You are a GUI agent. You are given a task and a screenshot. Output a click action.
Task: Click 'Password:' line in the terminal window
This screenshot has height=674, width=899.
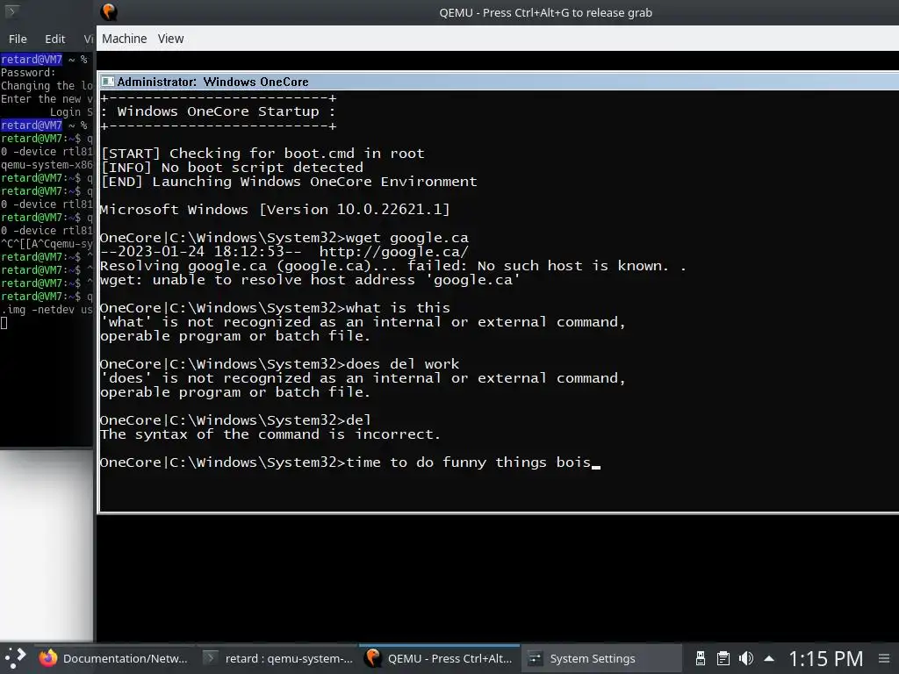[x=28, y=73]
